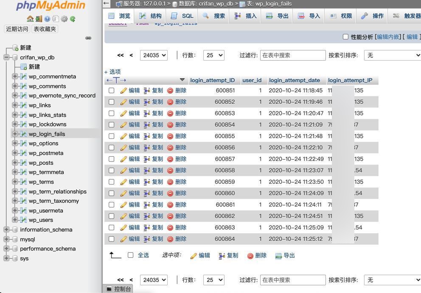Reload the navigation panel with green arrow icon
This screenshot has width=421, height=293.
[73, 19]
